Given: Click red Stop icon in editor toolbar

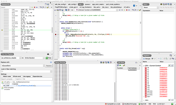Looking at the screenshot, I should pos(127,10).
